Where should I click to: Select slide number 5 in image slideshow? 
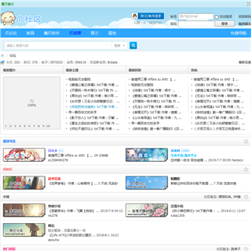(24, 126)
